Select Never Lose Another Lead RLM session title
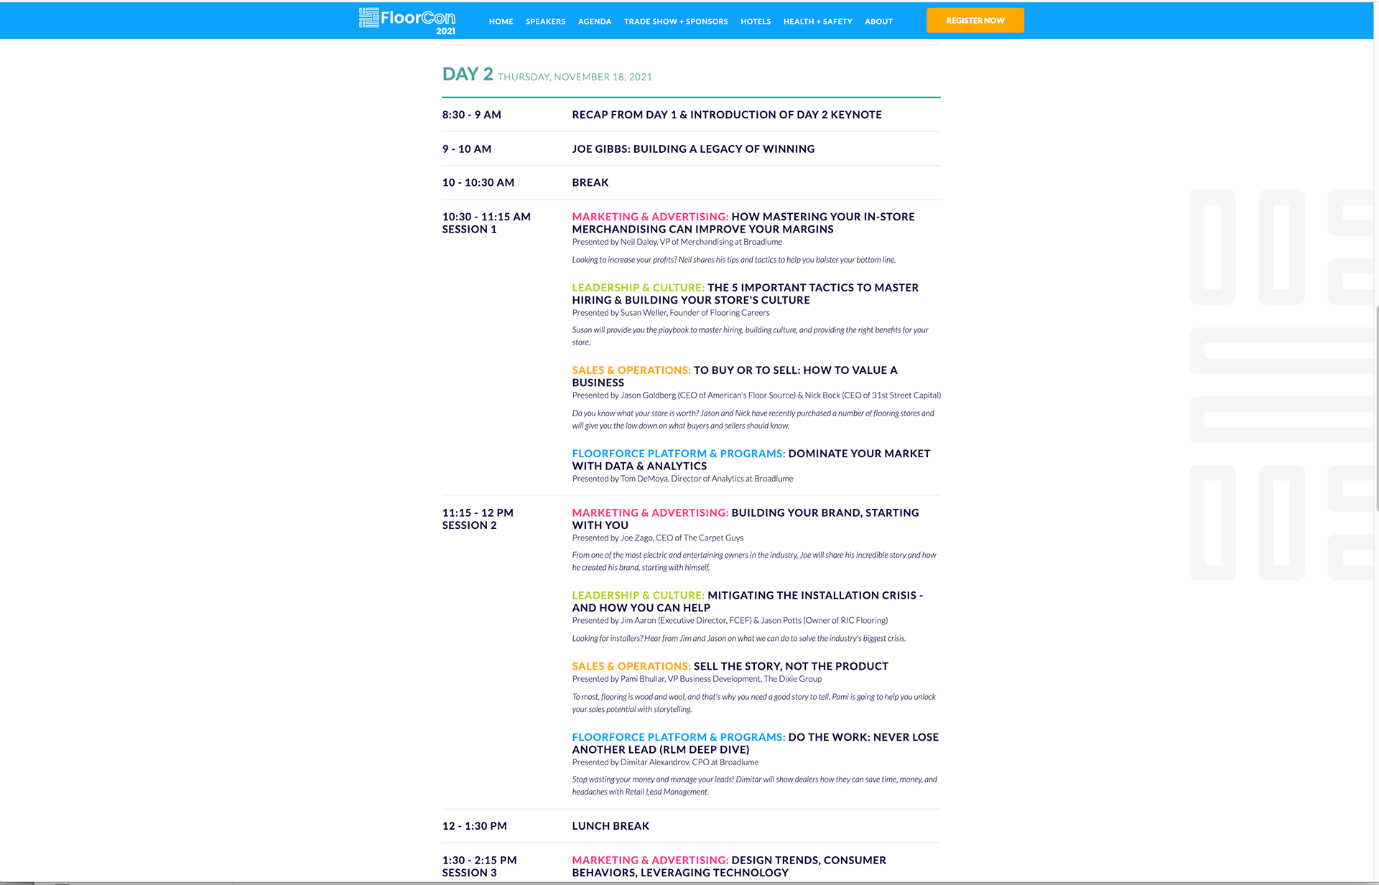The height and width of the screenshot is (885, 1379). [756, 744]
